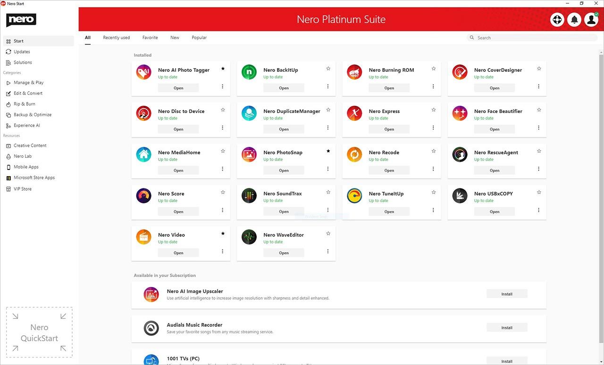Click the Search input field
The width and height of the screenshot is (604, 365).
531,38
